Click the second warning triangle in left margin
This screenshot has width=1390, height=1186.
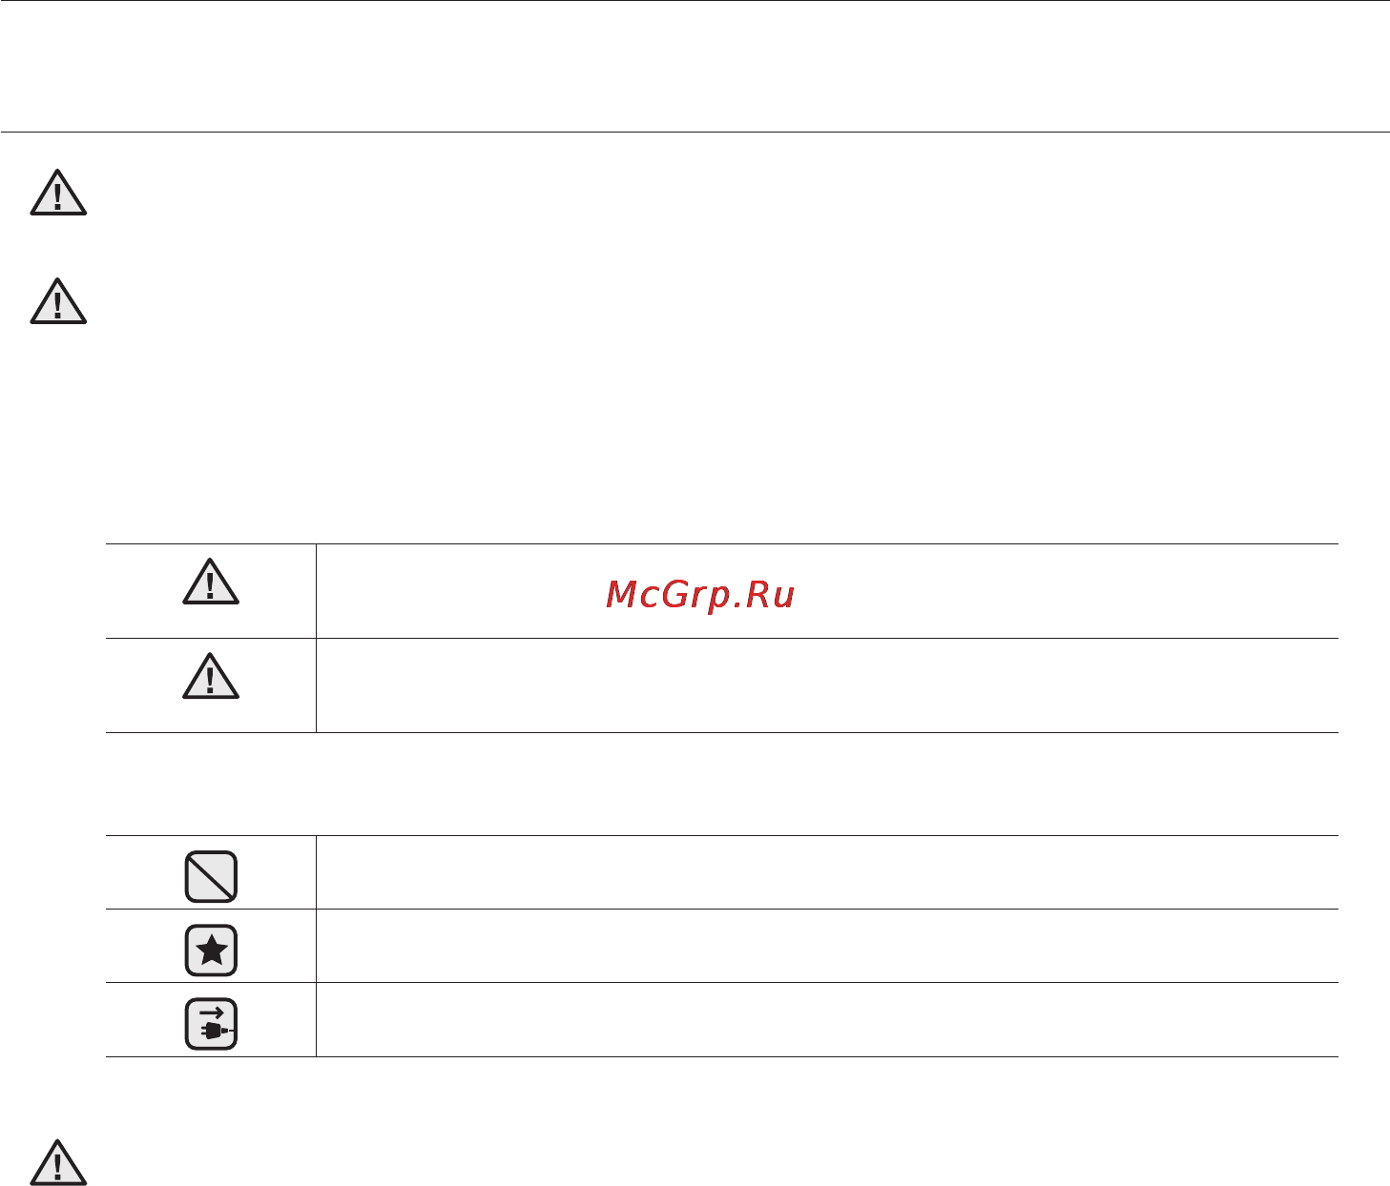click(x=58, y=301)
